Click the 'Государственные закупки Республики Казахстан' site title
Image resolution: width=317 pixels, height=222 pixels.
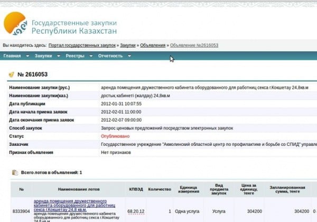click(x=74, y=27)
